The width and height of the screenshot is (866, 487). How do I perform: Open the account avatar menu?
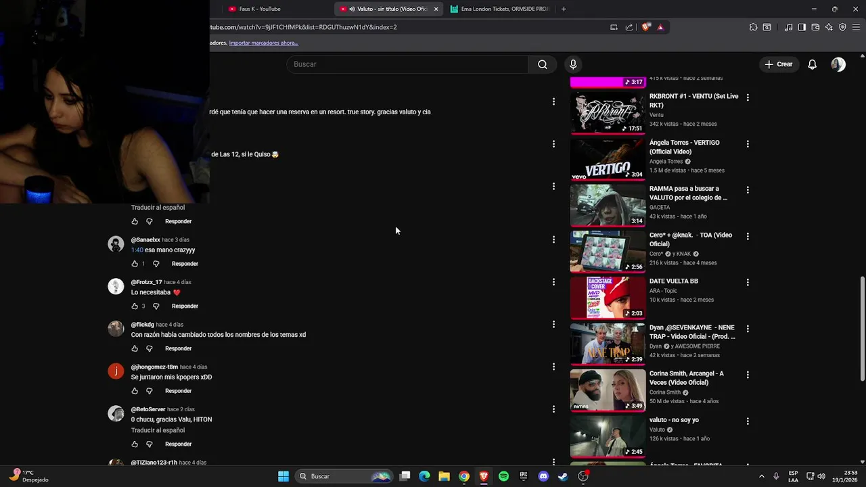coord(838,64)
